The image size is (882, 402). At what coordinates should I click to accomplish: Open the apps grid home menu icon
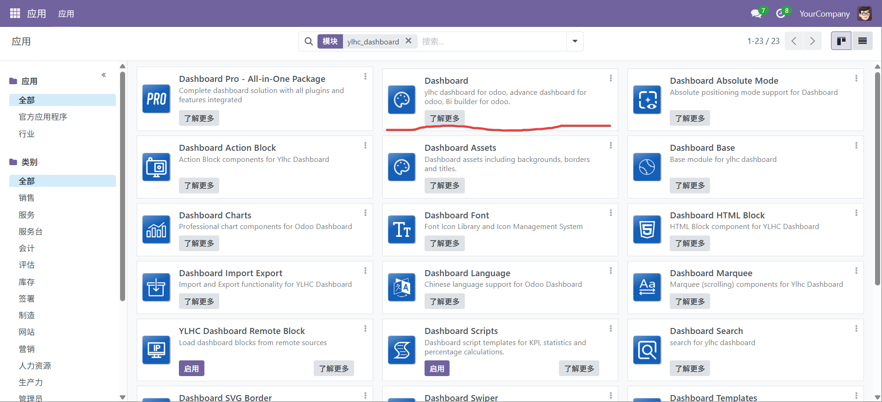coord(15,13)
